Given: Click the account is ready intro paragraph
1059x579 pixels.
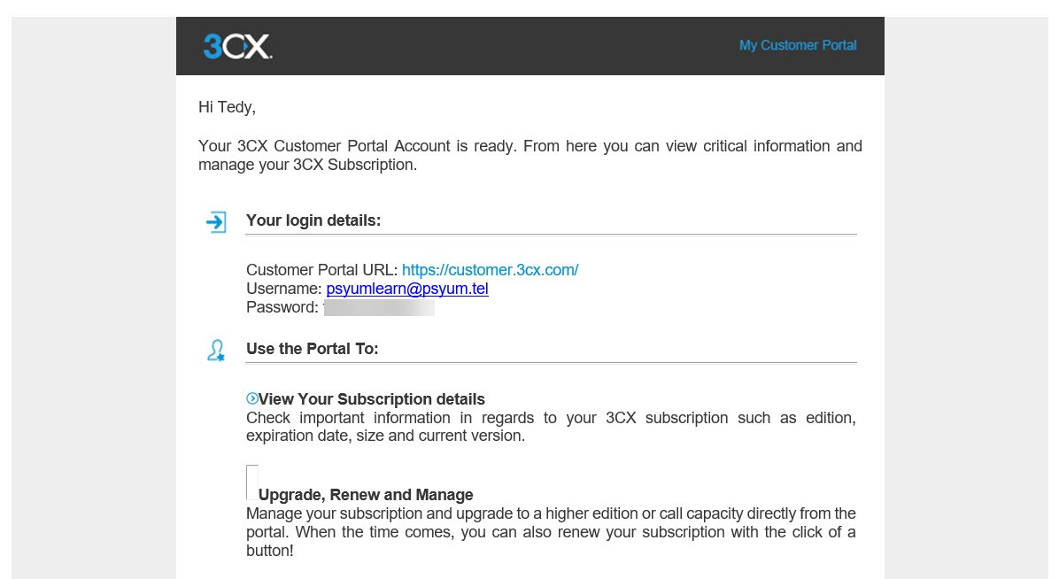Looking at the screenshot, I should click(x=529, y=156).
